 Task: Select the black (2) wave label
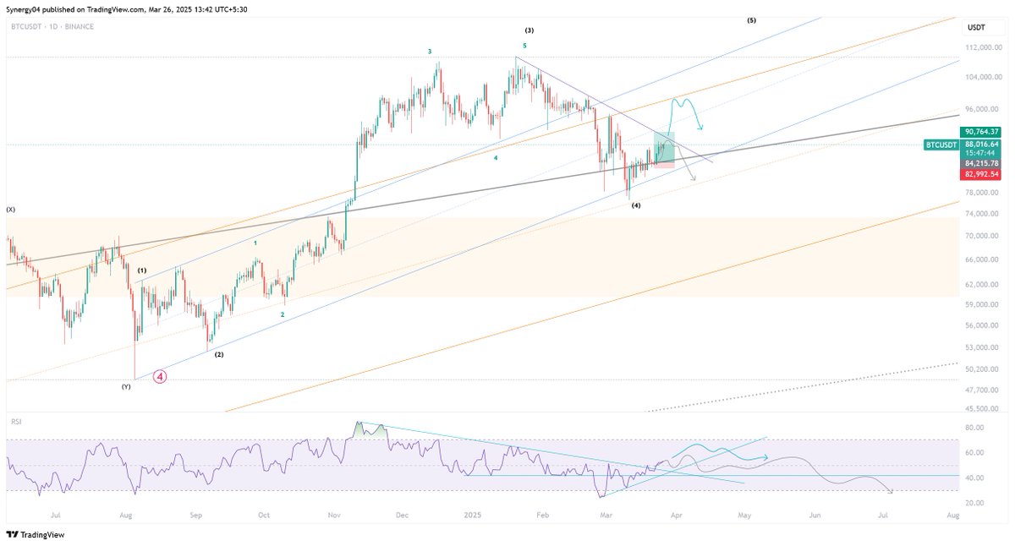pyautogui.click(x=218, y=354)
